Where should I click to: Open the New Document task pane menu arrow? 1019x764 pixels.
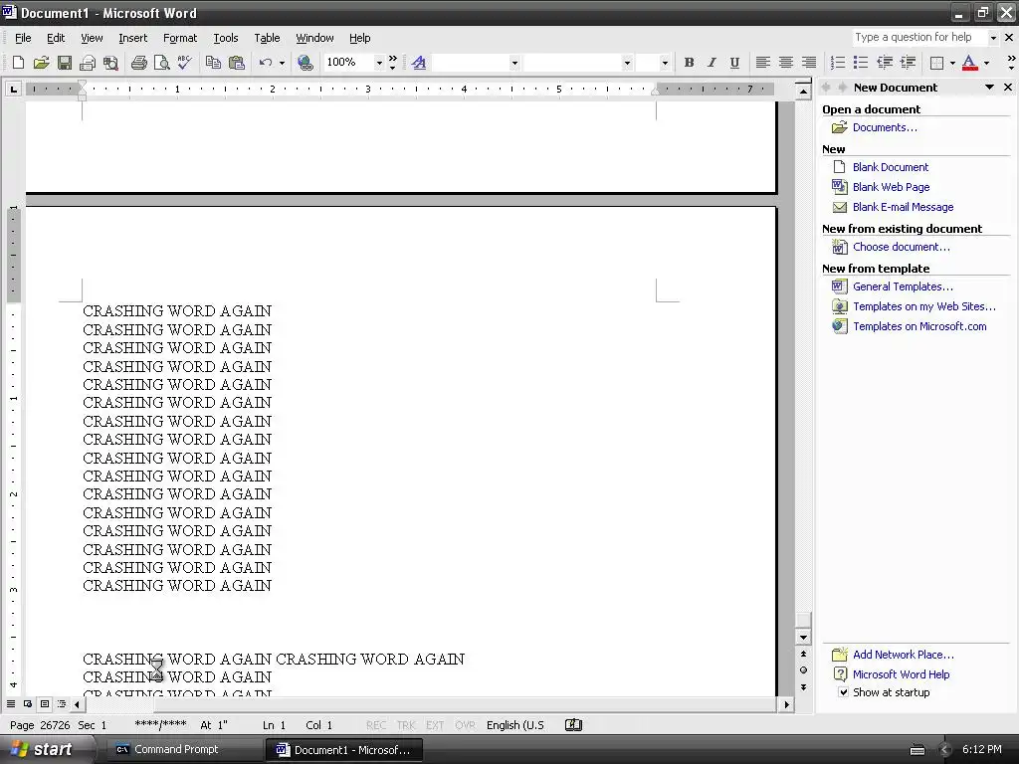[989, 88]
